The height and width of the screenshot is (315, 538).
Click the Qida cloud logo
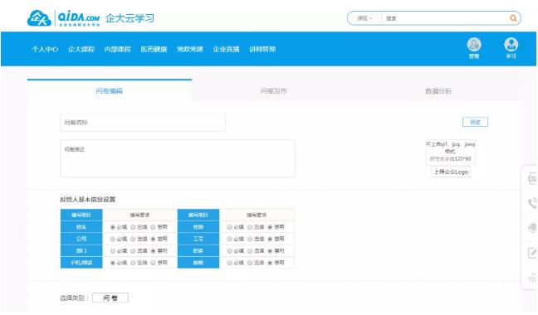[x=39, y=18]
